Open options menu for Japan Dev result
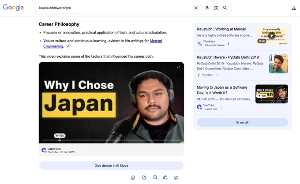This screenshot has width=300, height=184. pos(221,107)
